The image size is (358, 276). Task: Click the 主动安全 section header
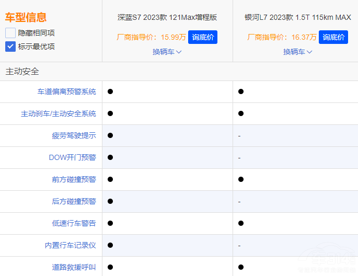click(x=22, y=72)
